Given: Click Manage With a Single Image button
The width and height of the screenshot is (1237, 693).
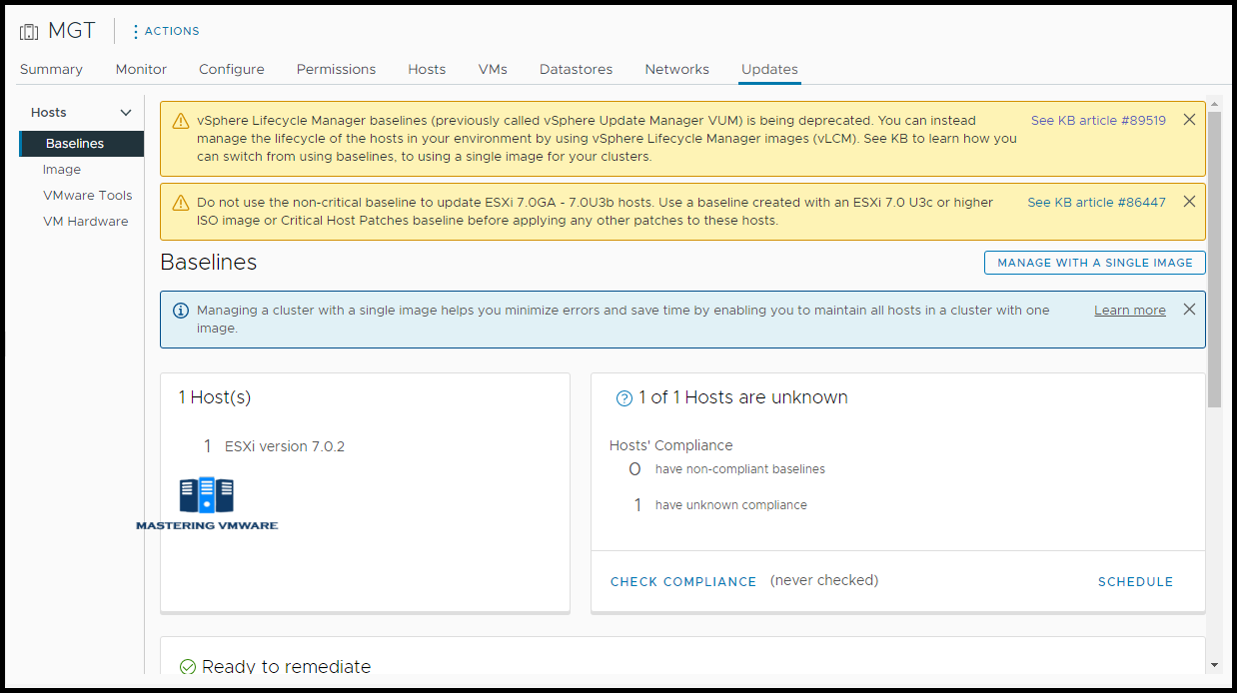Looking at the screenshot, I should click(1095, 263).
